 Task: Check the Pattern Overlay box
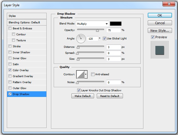[10, 82]
